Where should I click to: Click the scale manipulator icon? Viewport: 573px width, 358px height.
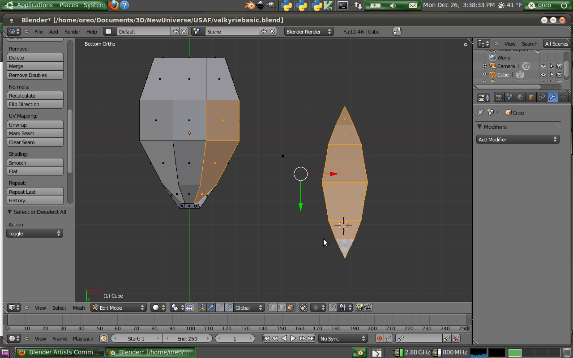tap(229, 307)
